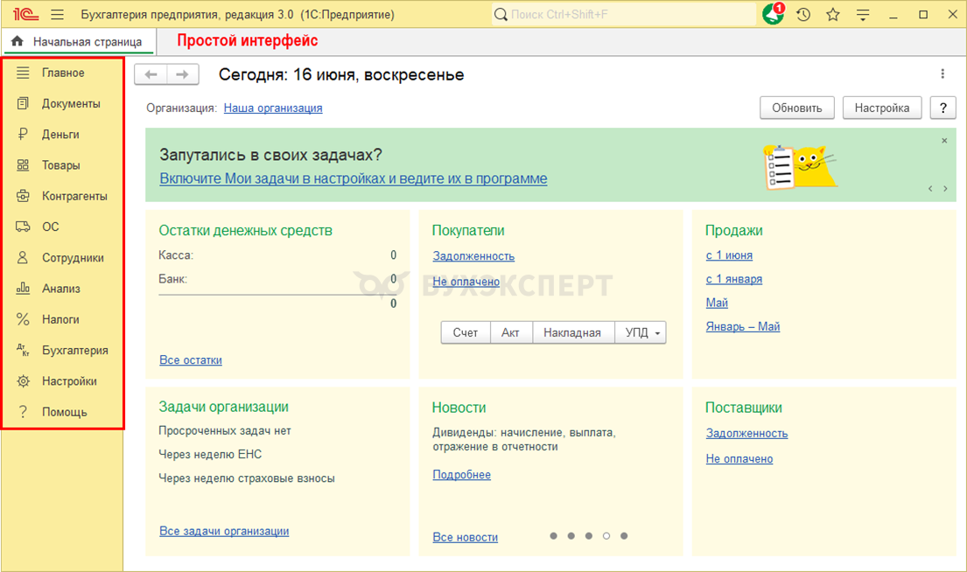
Task: Open Все задачи организации link
Action: 224,531
